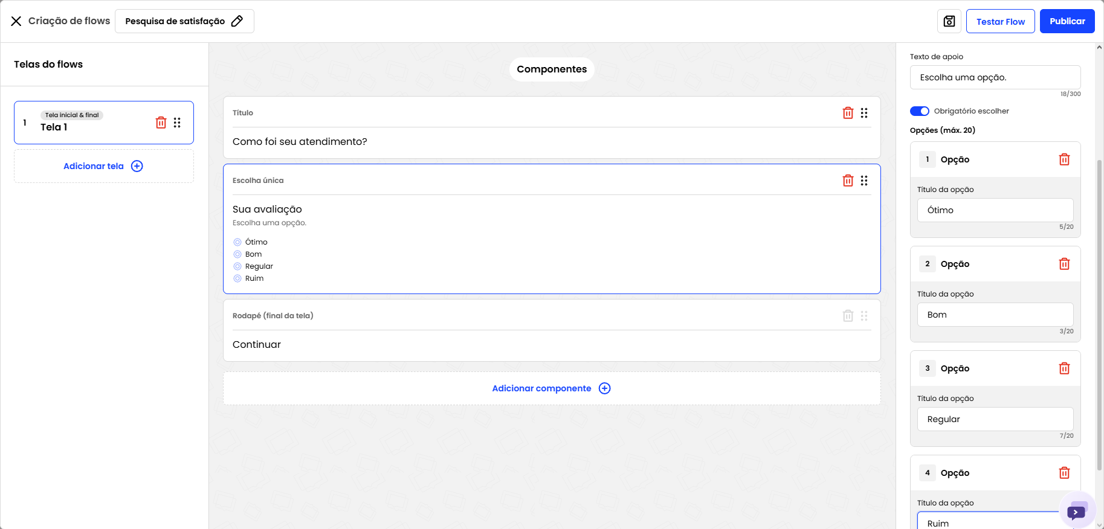Screen dimensions: 1104x529
Task: Select the Regular radio option
Action: 237,266
